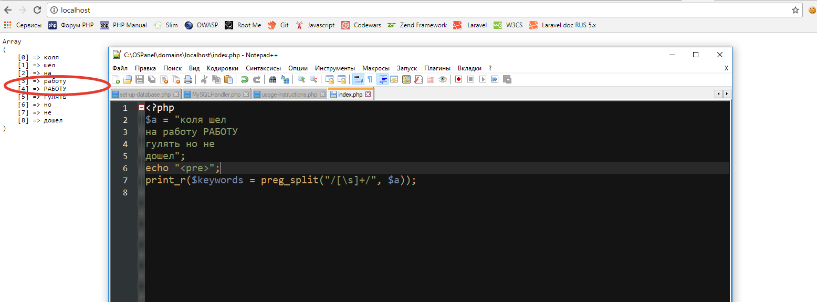The width and height of the screenshot is (817, 302).
Task: Click the cookie extension icon in Chrome
Action: (x=811, y=10)
